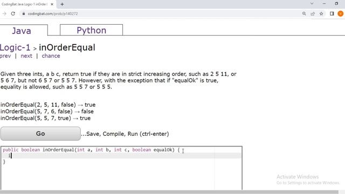
Task: Click the inOrderEqual problem heading
Action: click(67, 47)
